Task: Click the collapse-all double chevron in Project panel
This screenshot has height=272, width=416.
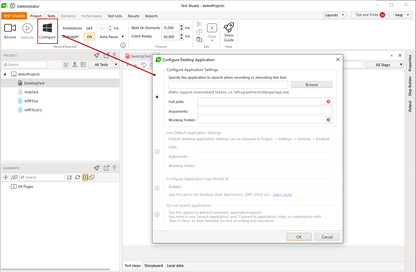Action: point(66,65)
